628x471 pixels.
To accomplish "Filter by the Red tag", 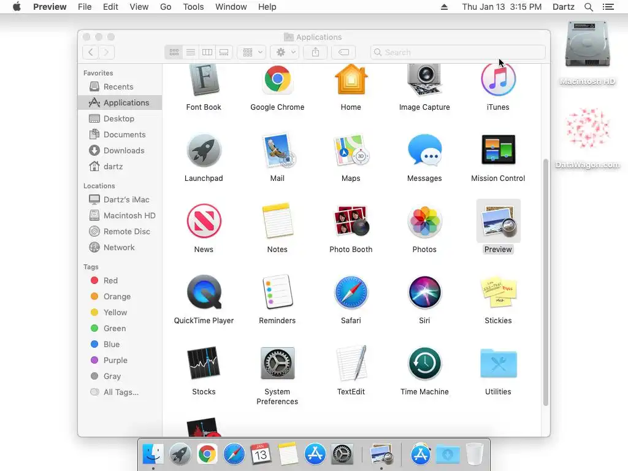I will 120,280.
